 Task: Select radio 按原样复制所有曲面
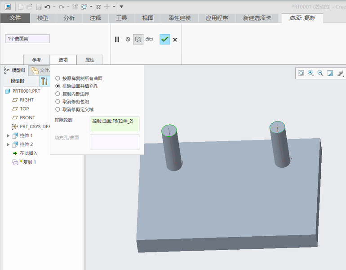[x=58, y=78]
